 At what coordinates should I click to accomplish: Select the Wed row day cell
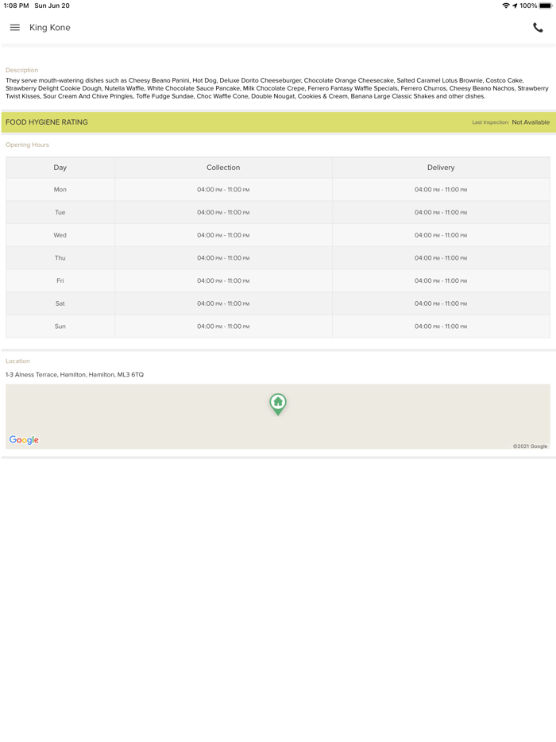click(x=60, y=235)
